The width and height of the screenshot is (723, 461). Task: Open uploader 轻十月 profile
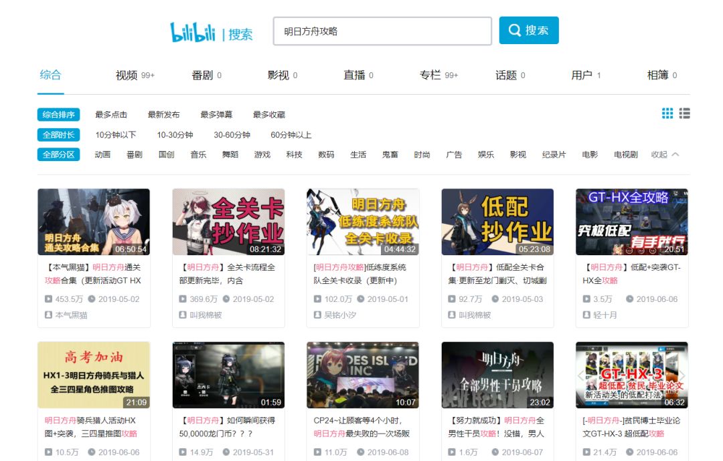pyautogui.click(x=605, y=315)
